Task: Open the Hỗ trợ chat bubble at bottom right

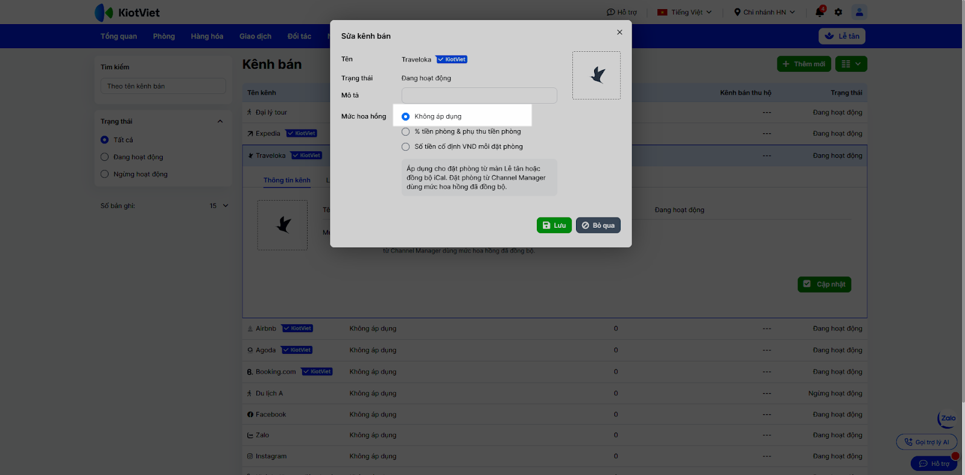Action: (934, 464)
